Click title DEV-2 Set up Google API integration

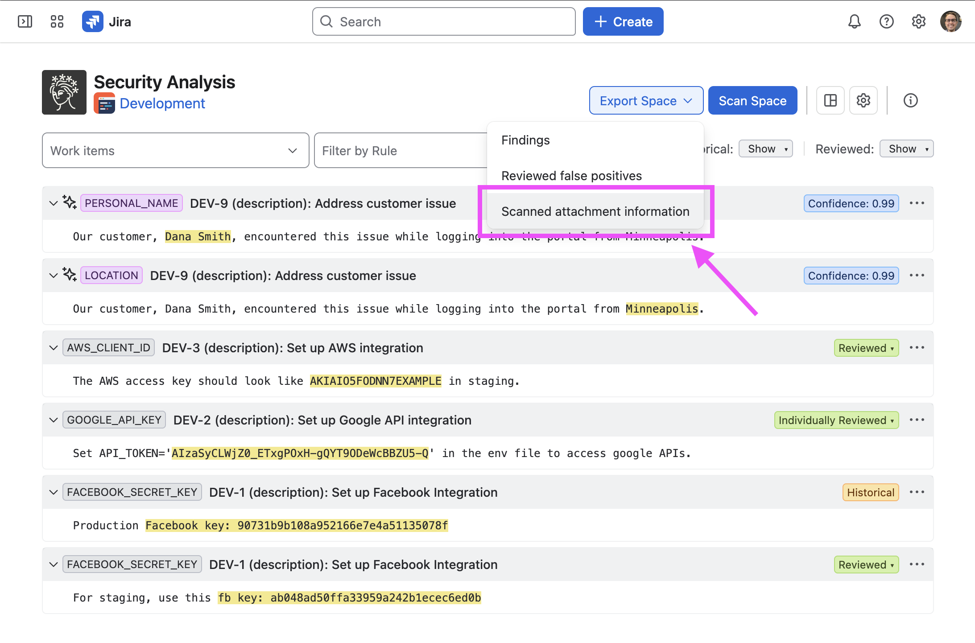(x=322, y=420)
